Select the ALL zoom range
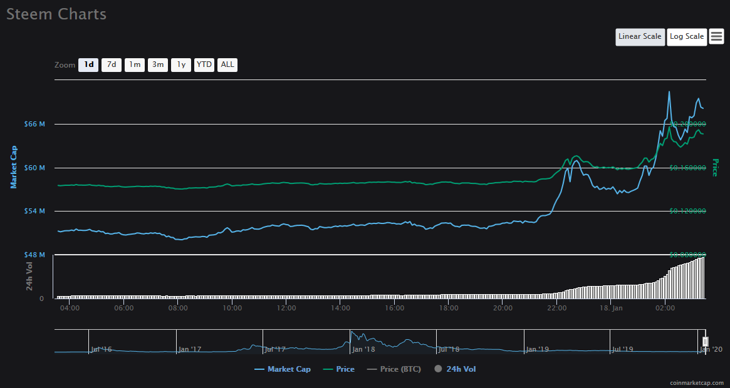The height and width of the screenshot is (388, 730). (227, 64)
